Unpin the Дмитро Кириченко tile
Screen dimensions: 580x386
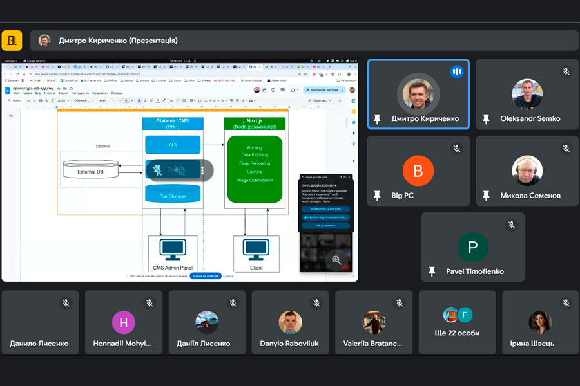(377, 119)
